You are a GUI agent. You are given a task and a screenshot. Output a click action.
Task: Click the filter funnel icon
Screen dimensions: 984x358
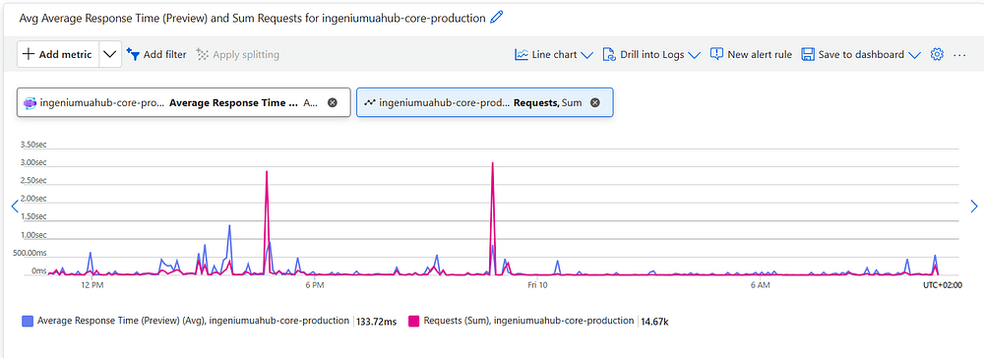tap(133, 54)
